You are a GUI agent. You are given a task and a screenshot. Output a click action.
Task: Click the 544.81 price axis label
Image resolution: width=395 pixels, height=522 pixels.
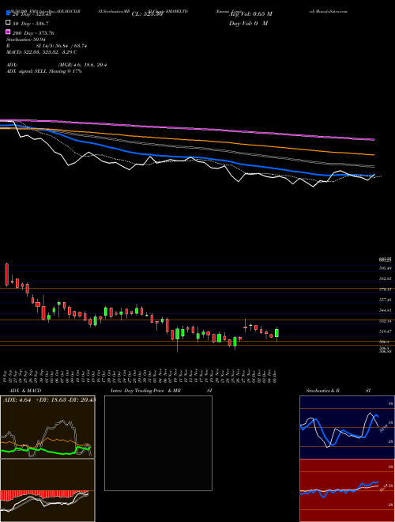coord(386,310)
